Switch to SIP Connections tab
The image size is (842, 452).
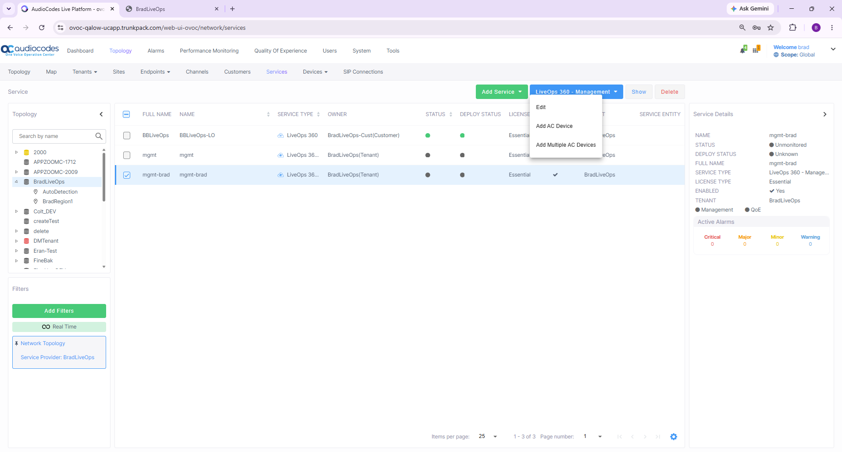[x=363, y=72]
